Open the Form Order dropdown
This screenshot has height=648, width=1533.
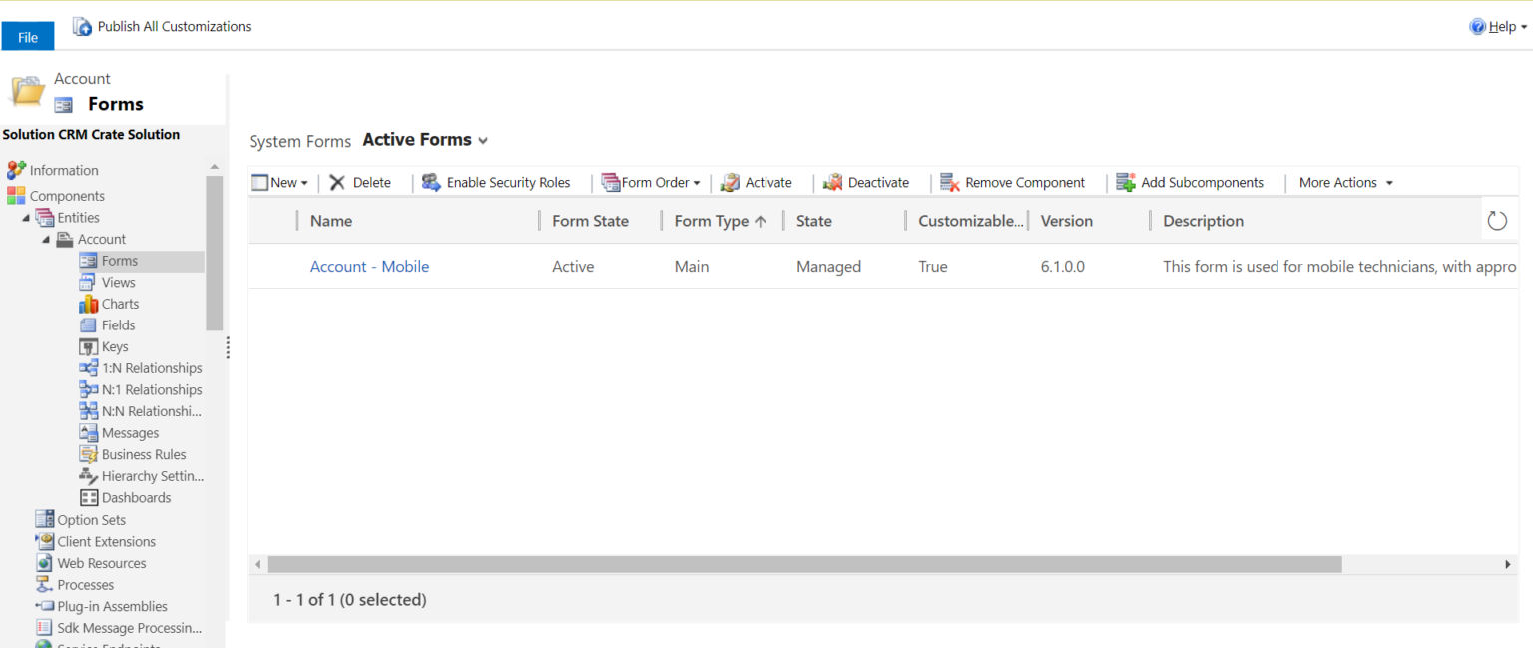pyautogui.click(x=698, y=182)
